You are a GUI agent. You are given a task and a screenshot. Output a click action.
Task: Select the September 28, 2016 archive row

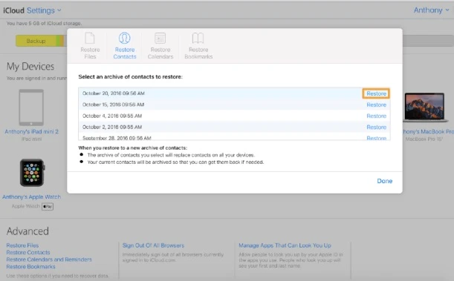234,136
